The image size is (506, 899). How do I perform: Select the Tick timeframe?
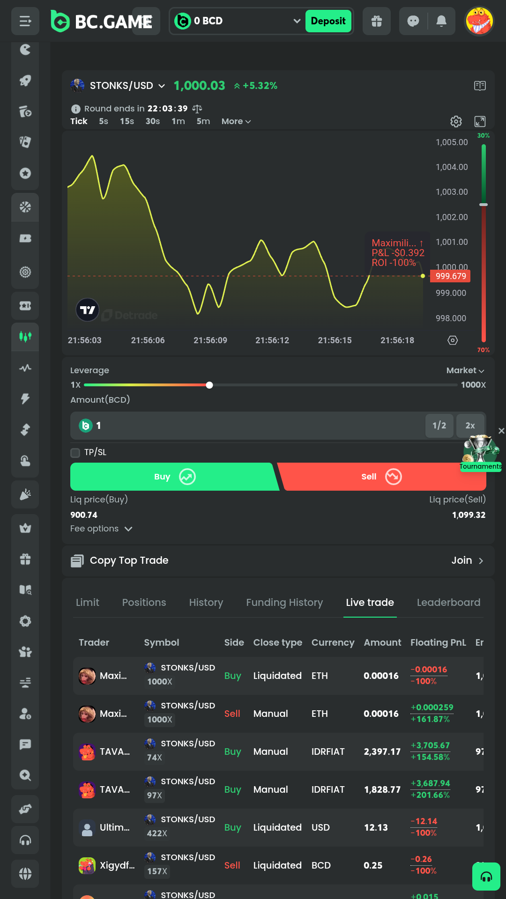coord(79,121)
